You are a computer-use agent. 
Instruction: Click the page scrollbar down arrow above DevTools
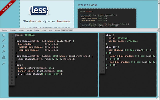click(159, 27)
